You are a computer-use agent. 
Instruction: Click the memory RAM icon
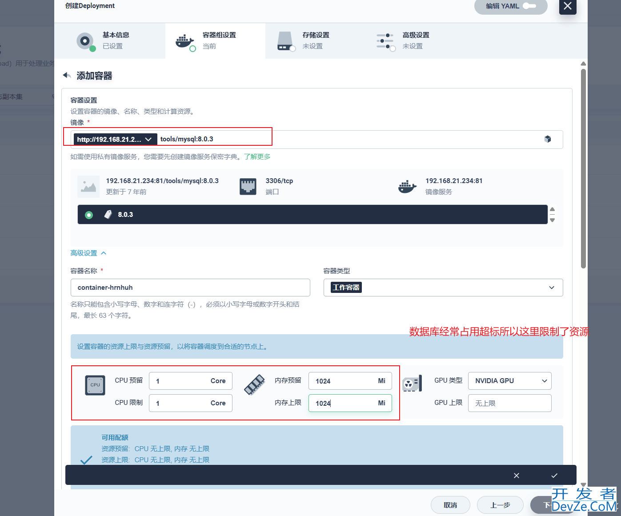pyautogui.click(x=255, y=385)
